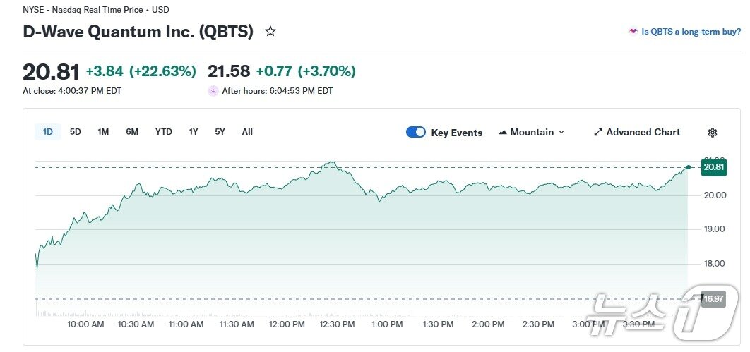This screenshot has width=750, height=352.
Task: Click the 16.97 previous close label
Action: pyautogui.click(x=713, y=299)
